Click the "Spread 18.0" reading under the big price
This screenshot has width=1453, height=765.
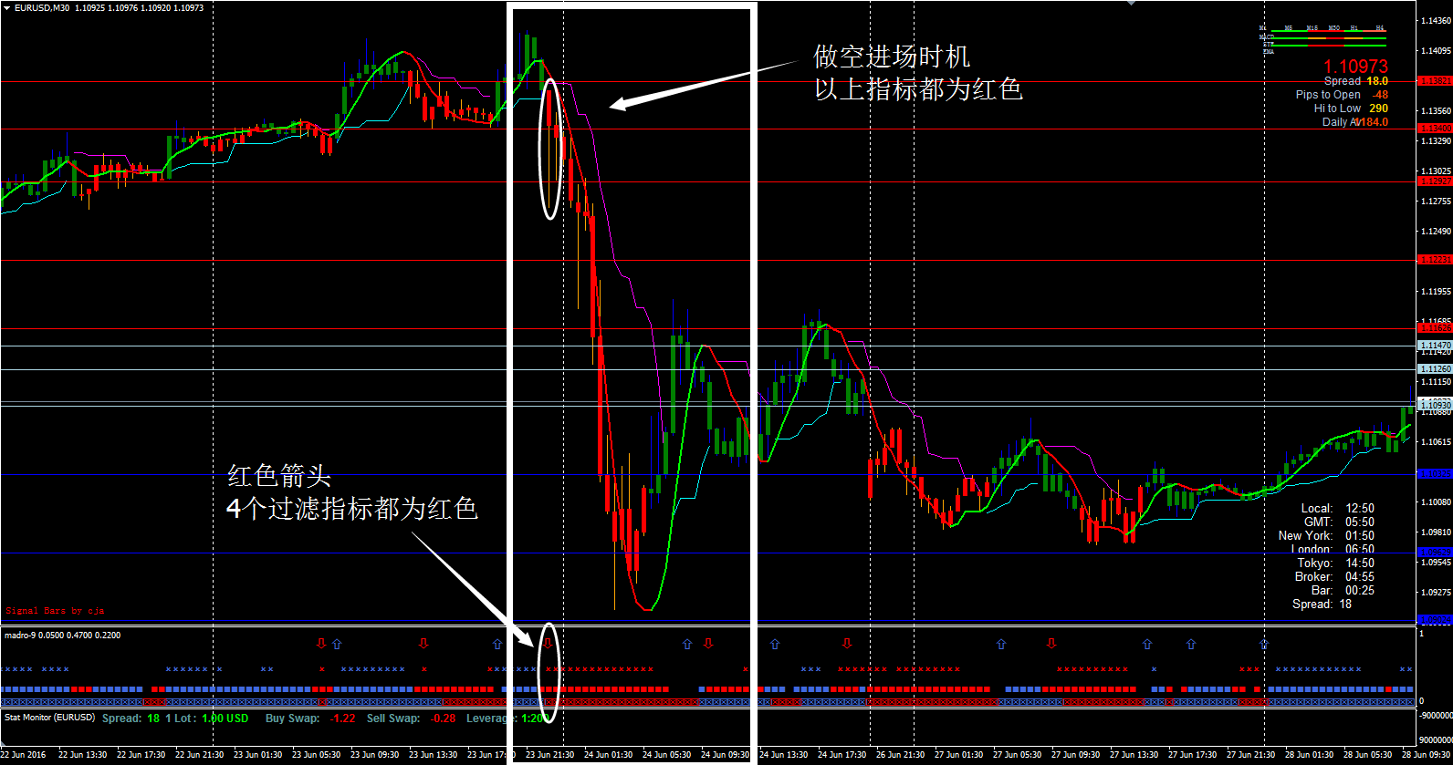pyautogui.click(x=1356, y=81)
